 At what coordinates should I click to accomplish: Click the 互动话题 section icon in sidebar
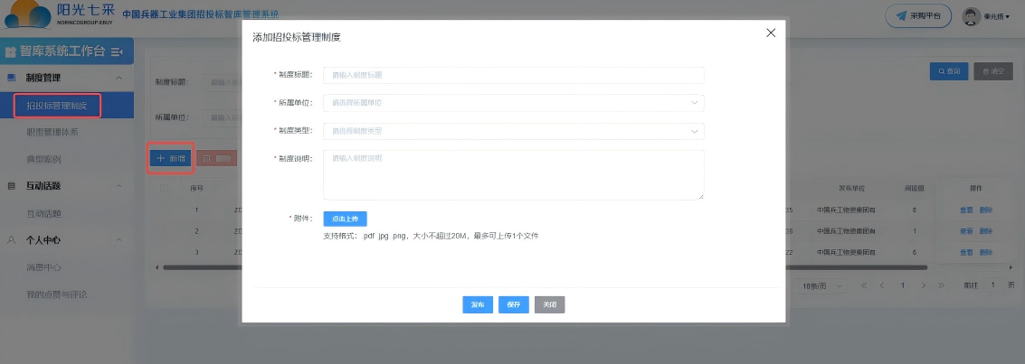coord(12,186)
